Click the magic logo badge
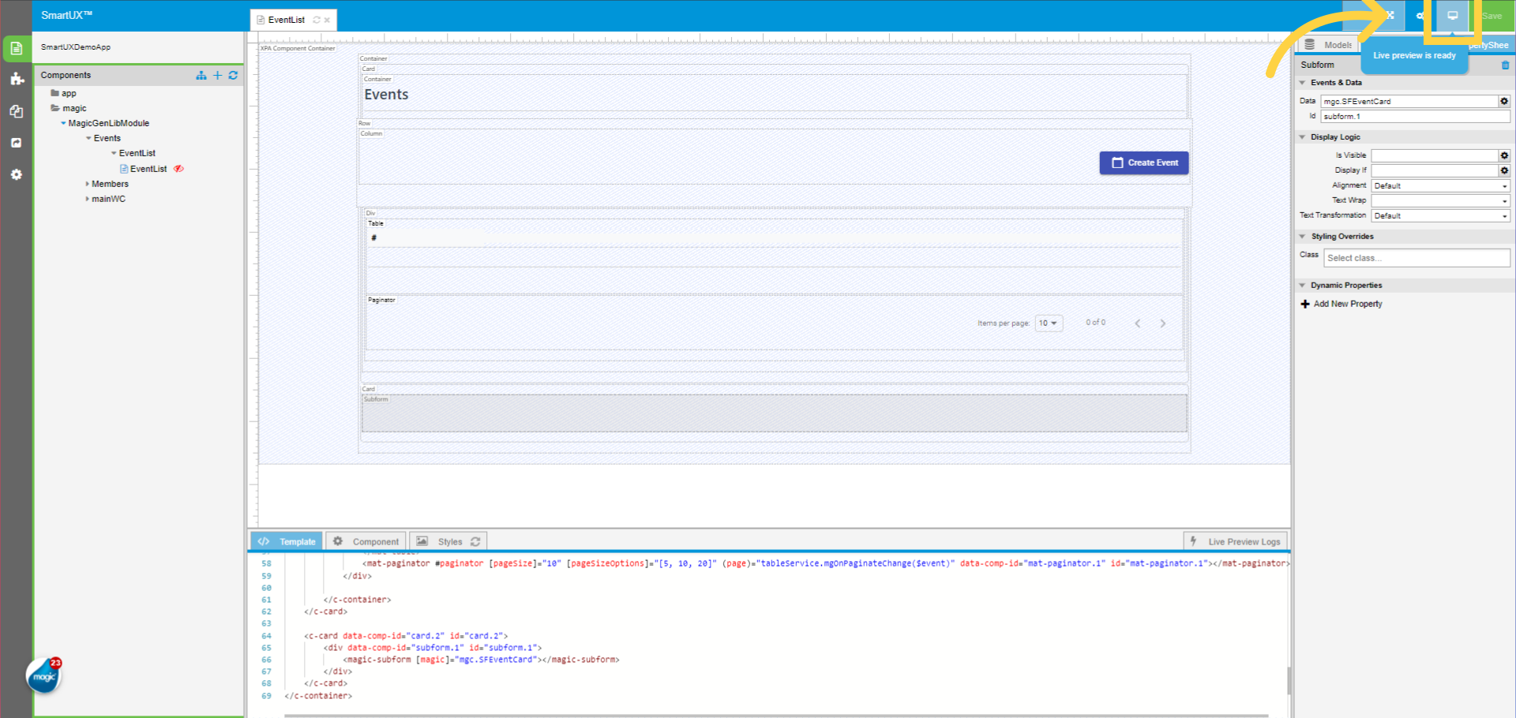 pyautogui.click(x=44, y=676)
